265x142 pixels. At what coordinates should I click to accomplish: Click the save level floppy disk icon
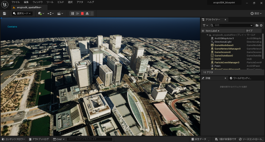point(4,14)
